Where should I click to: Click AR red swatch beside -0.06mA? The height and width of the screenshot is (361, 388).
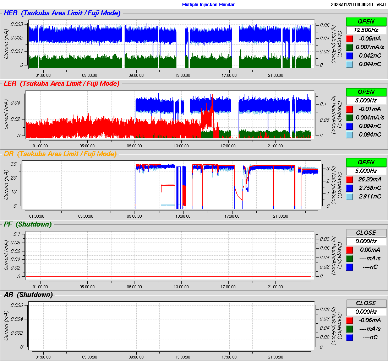350,320
